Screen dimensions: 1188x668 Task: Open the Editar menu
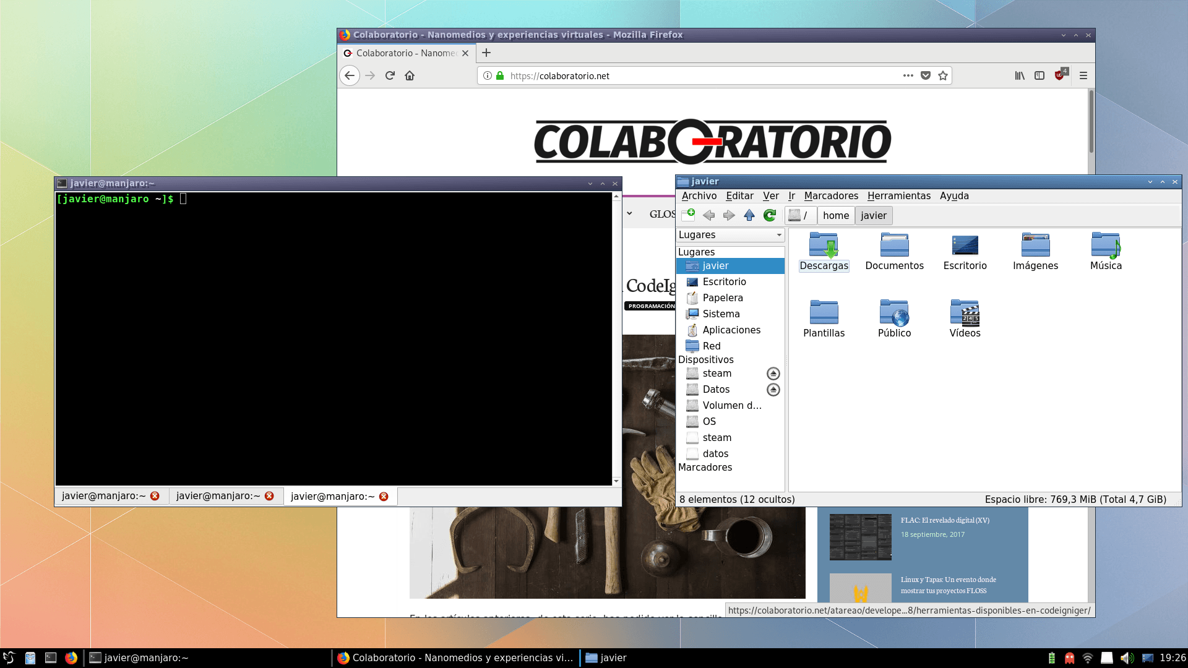click(739, 196)
